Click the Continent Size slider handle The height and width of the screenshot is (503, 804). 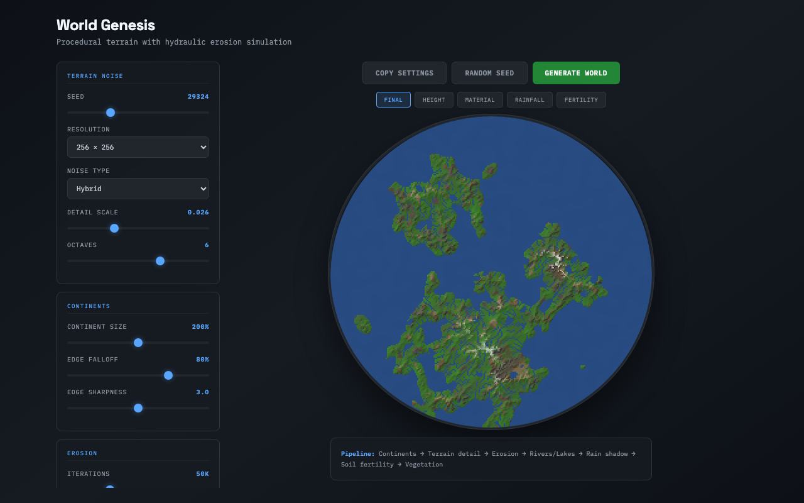(138, 343)
